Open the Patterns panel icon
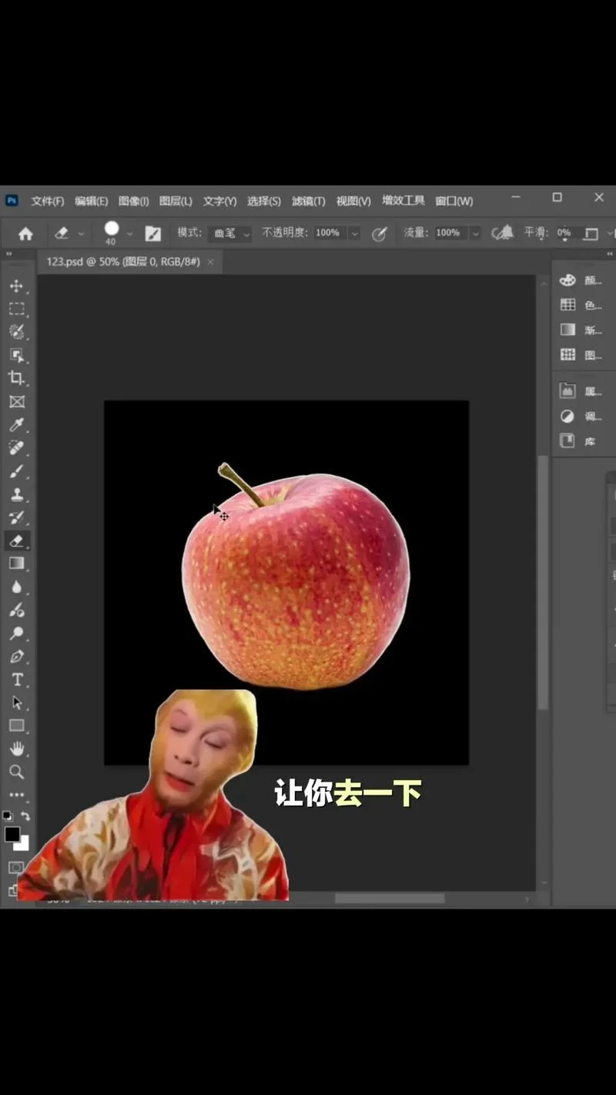This screenshot has width=616, height=1095. pos(567,354)
